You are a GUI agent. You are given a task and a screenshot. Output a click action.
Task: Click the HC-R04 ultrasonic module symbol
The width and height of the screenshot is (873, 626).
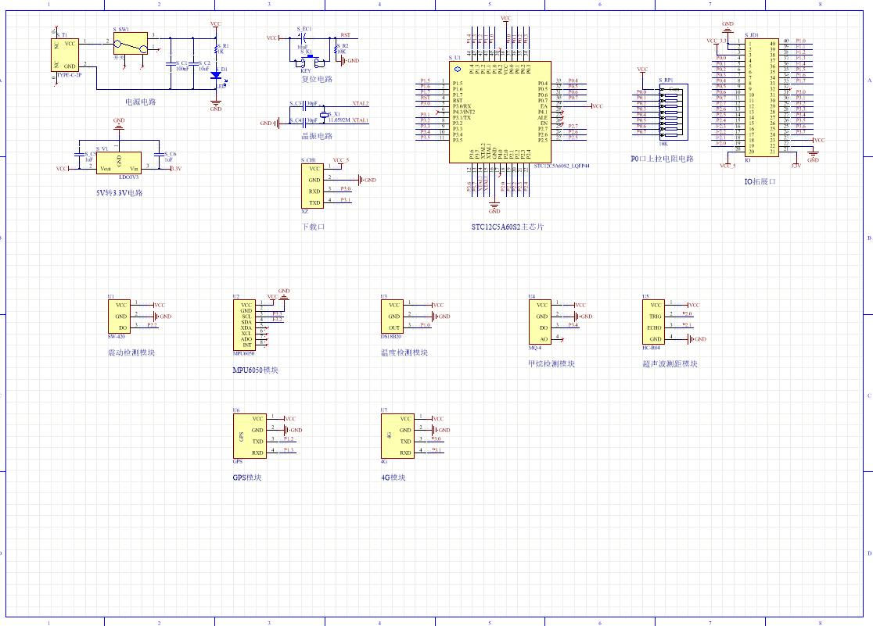tap(655, 322)
